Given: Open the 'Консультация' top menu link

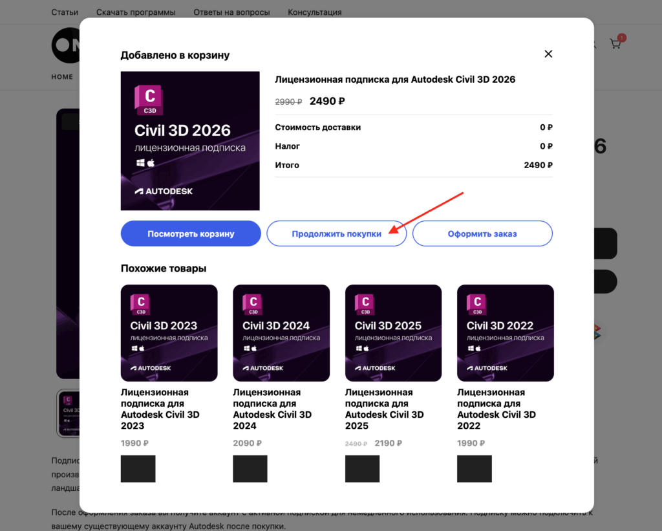Looking at the screenshot, I should 315,12.
